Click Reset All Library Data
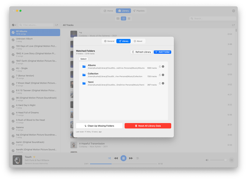 click(x=148, y=126)
